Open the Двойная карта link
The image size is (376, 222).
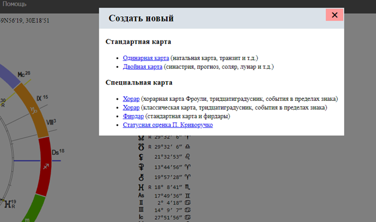(x=142, y=67)
